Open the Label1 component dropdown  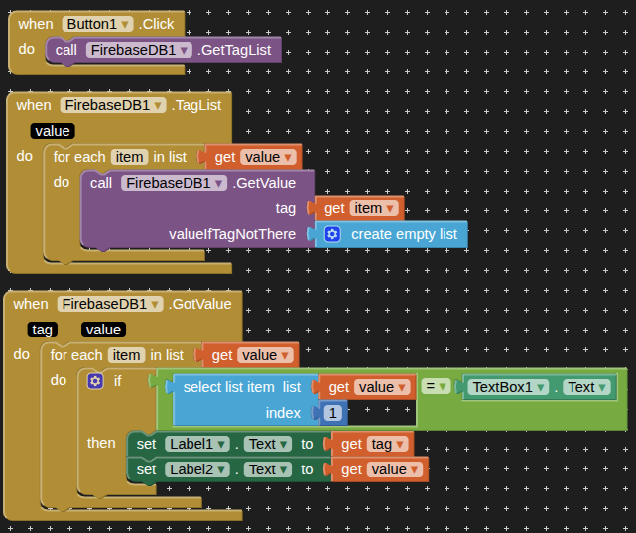point(222,444)
